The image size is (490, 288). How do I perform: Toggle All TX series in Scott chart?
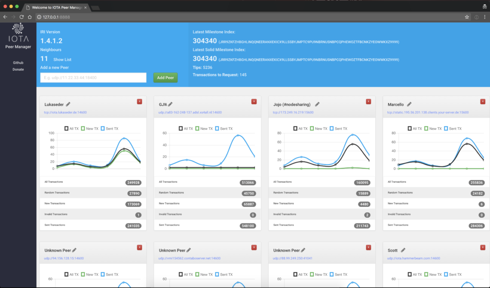[415, 274]
